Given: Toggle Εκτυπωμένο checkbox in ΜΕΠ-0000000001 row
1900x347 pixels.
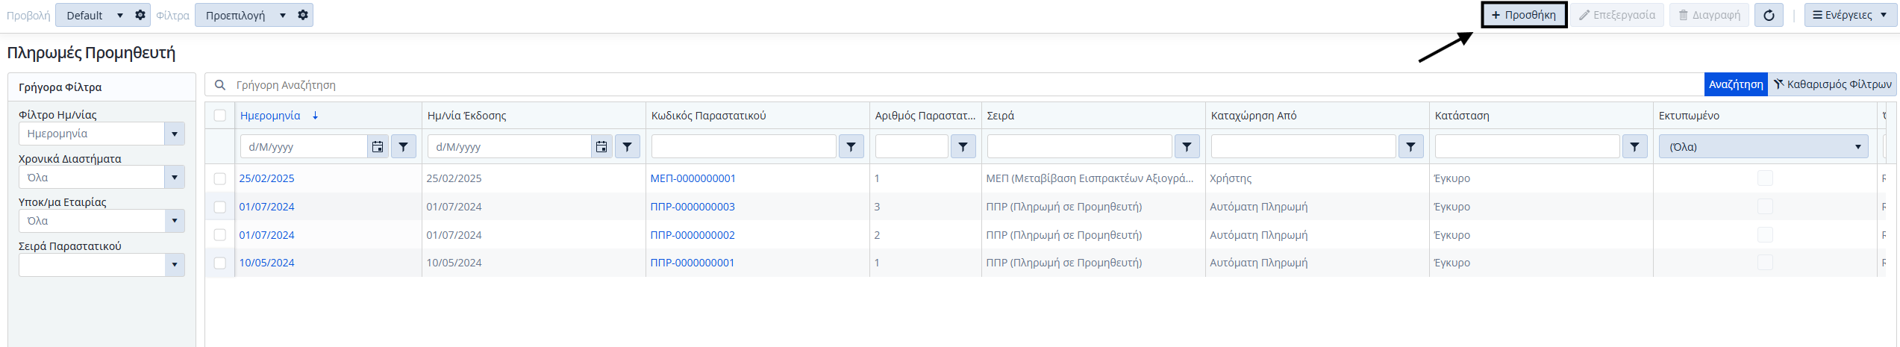Looking at the screenshot, I should pyautogui.click(x=1765, y=178).
